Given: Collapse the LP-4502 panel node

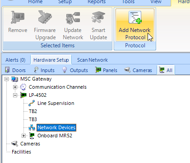Looking at the screenshot, I should click(x=15, y=95).
